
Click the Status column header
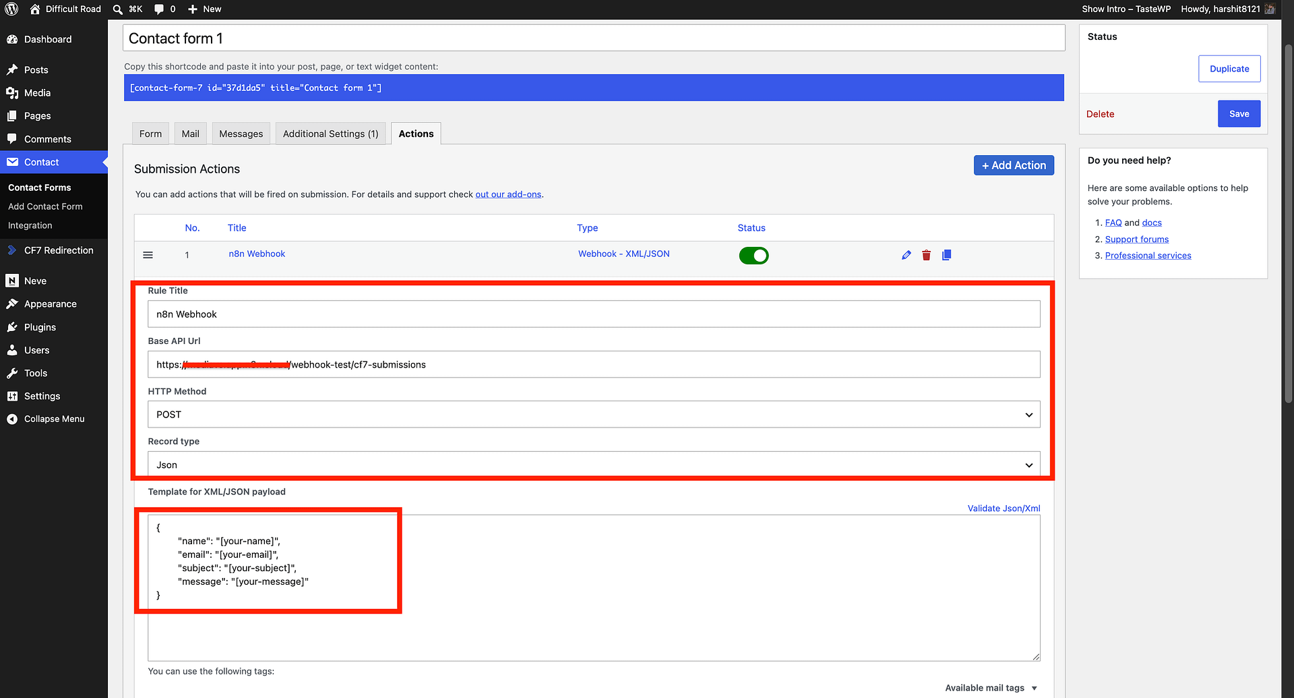(751, 228)
